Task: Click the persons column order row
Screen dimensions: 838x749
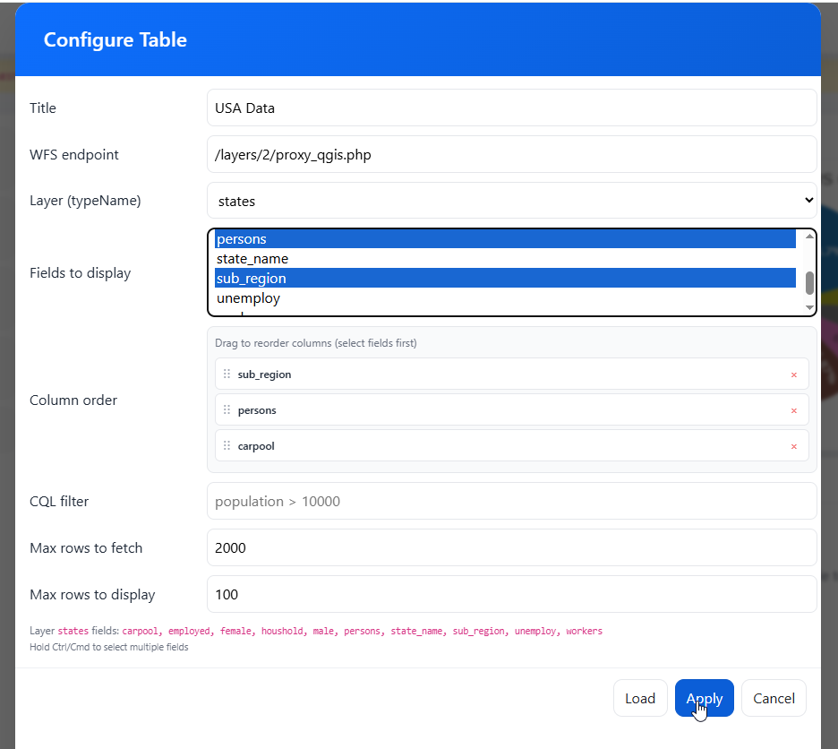Action: point(511,409)
